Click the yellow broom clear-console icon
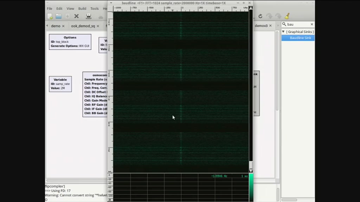This screenshot has height=202, width=360. [287, 16]
